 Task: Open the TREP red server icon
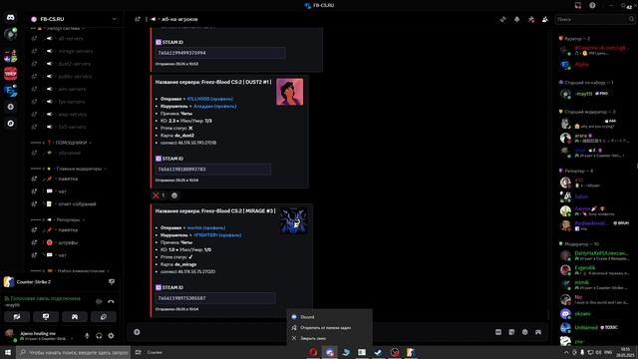(11, 73)
